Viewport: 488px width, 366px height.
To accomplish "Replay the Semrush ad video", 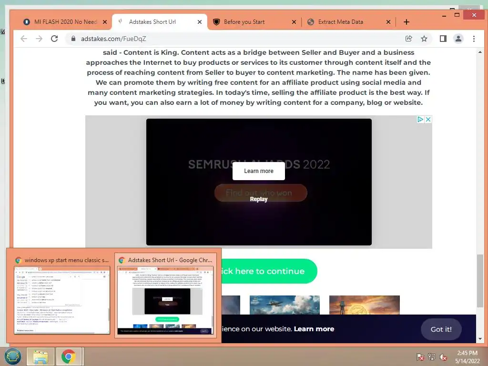I will 259,199.
